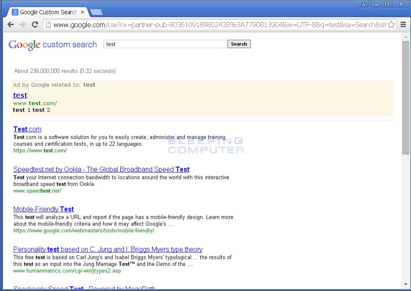
Task: Click the Forward navigation arrow
Action: click(x=23, y=25)
